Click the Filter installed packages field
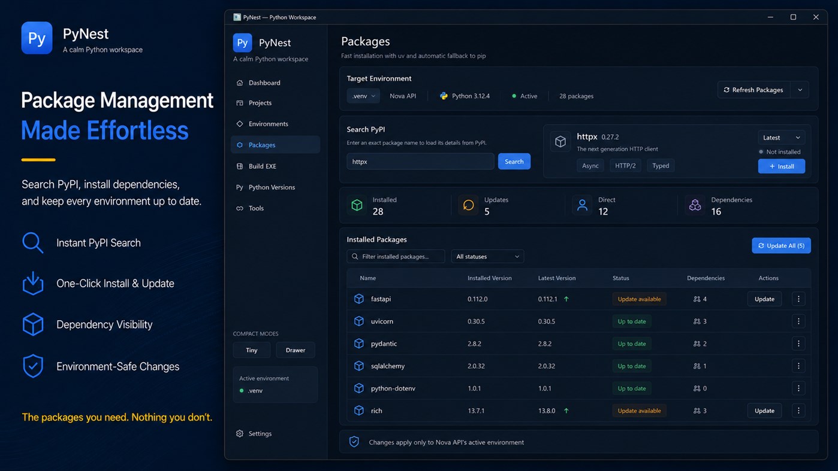838x471 pixels. [x=396, y=256]
